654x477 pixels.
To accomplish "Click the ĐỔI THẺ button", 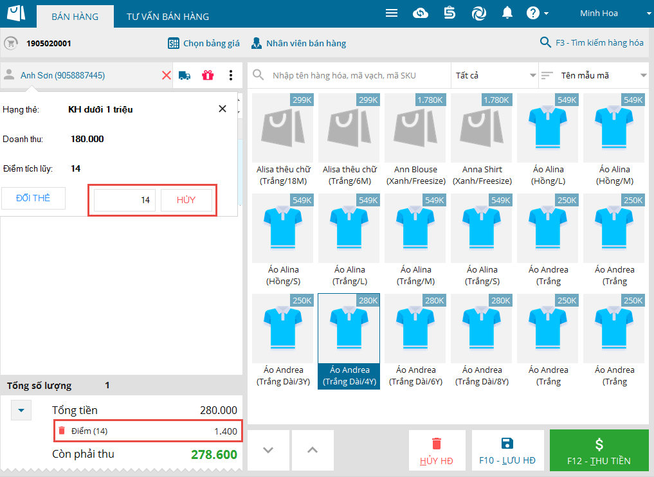I will 33,198.
